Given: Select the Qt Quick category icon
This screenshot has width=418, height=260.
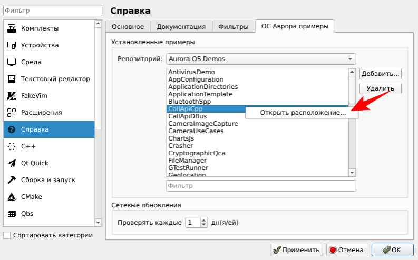Looking at the screenshot, I should [12, 163].
